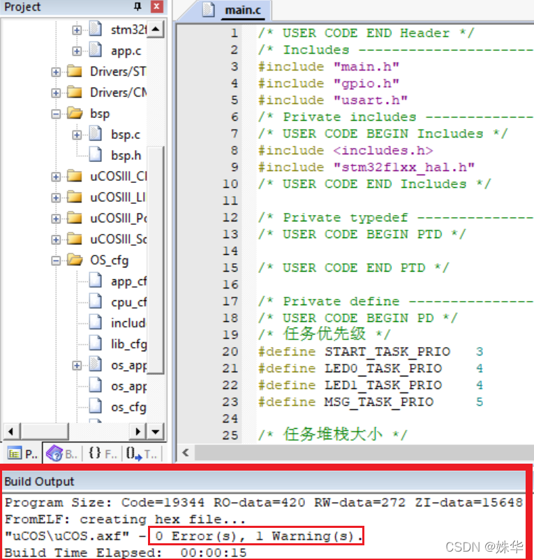Close the Project panel
This screenshot has width=534, height=560.
pyautogui.click(x=156, y=7)
